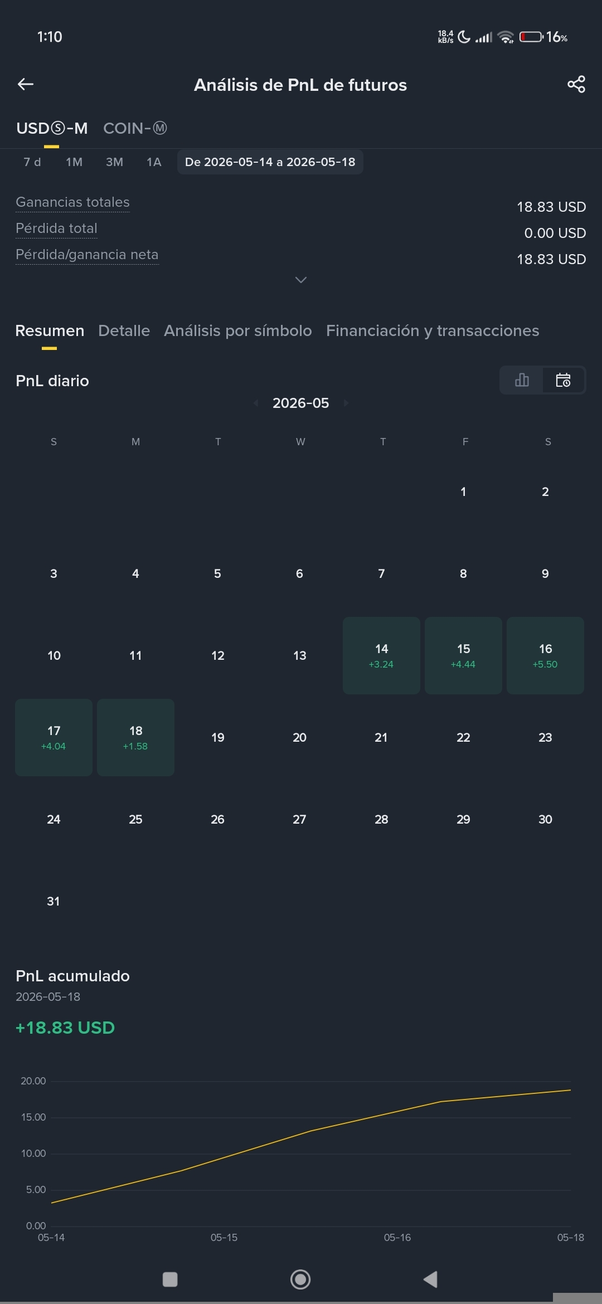Open Análisis por símbolo tab
This screenshot has width=602, height=1304.
[x=238, y=330]
